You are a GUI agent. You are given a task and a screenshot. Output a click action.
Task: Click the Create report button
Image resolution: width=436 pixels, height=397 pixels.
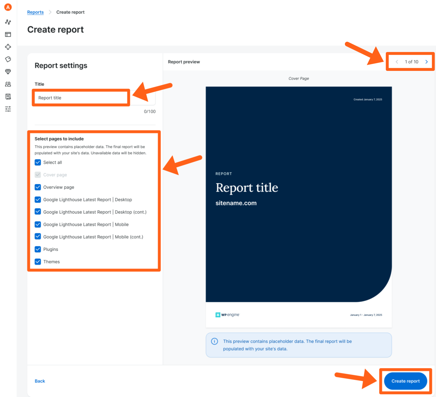pyautogui.click(x=405, y=381)
